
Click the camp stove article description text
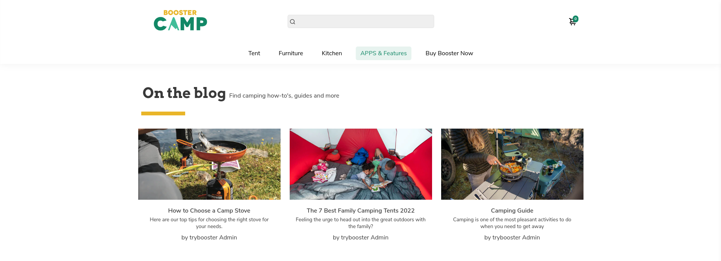[x=209, y=223]
